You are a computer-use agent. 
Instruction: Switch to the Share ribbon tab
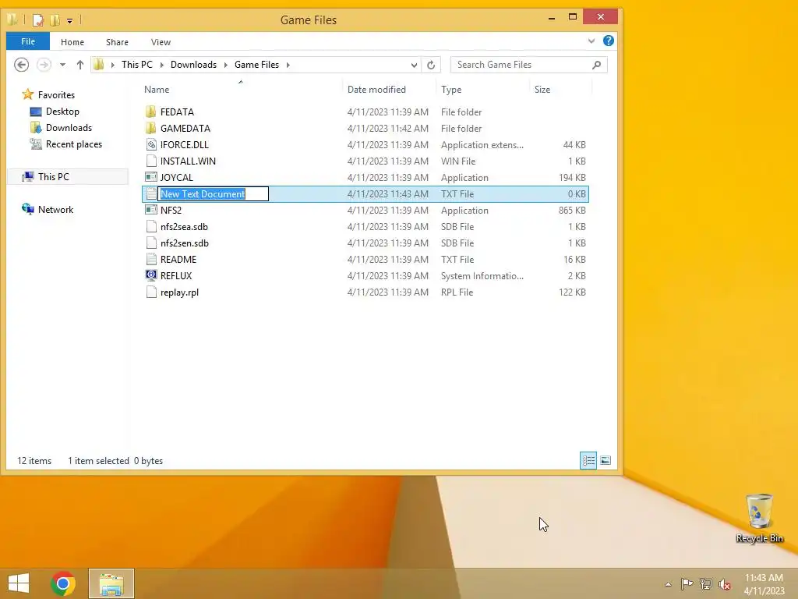[x=117, y=42]
